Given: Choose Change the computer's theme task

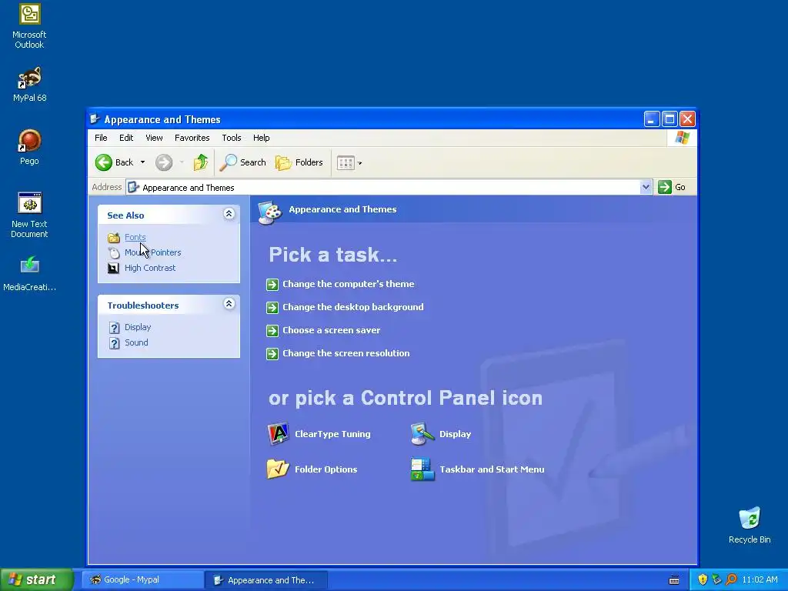Looking at the screenshot, I should point(349,284).
